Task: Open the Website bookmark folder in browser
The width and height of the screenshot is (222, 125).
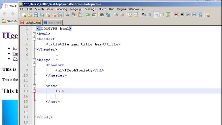Action: 10,21
